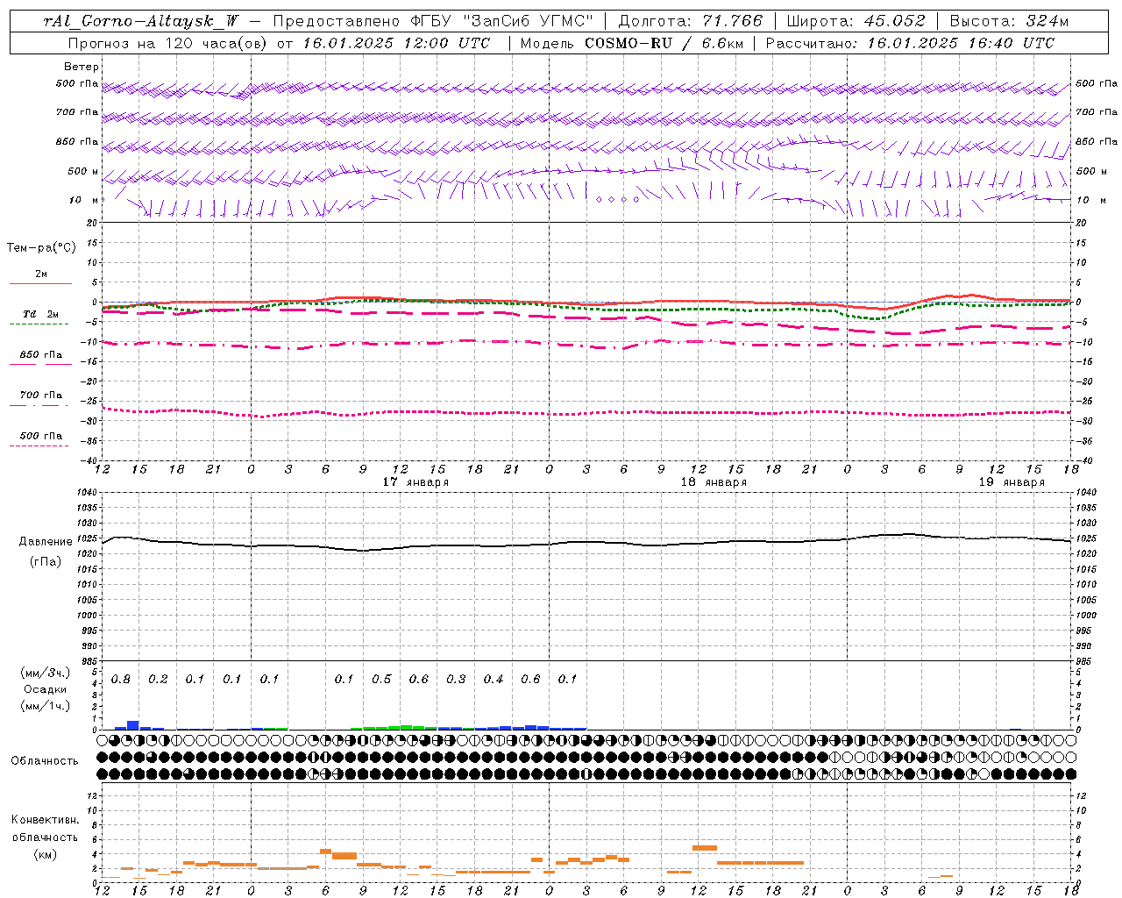Click the 0.4 precipitation value
This screenshot has height=898, width=1122.
pos(494,680)
